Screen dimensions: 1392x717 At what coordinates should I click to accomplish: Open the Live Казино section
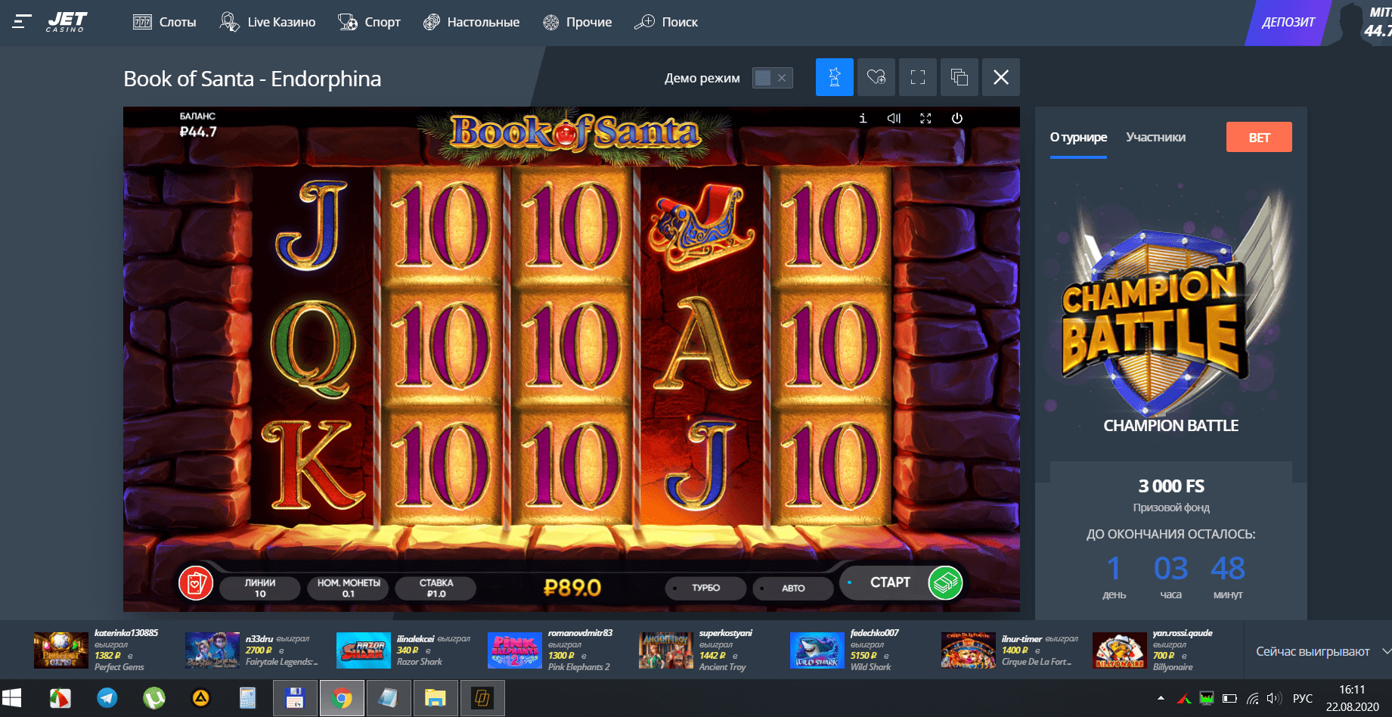pos(267,22)
